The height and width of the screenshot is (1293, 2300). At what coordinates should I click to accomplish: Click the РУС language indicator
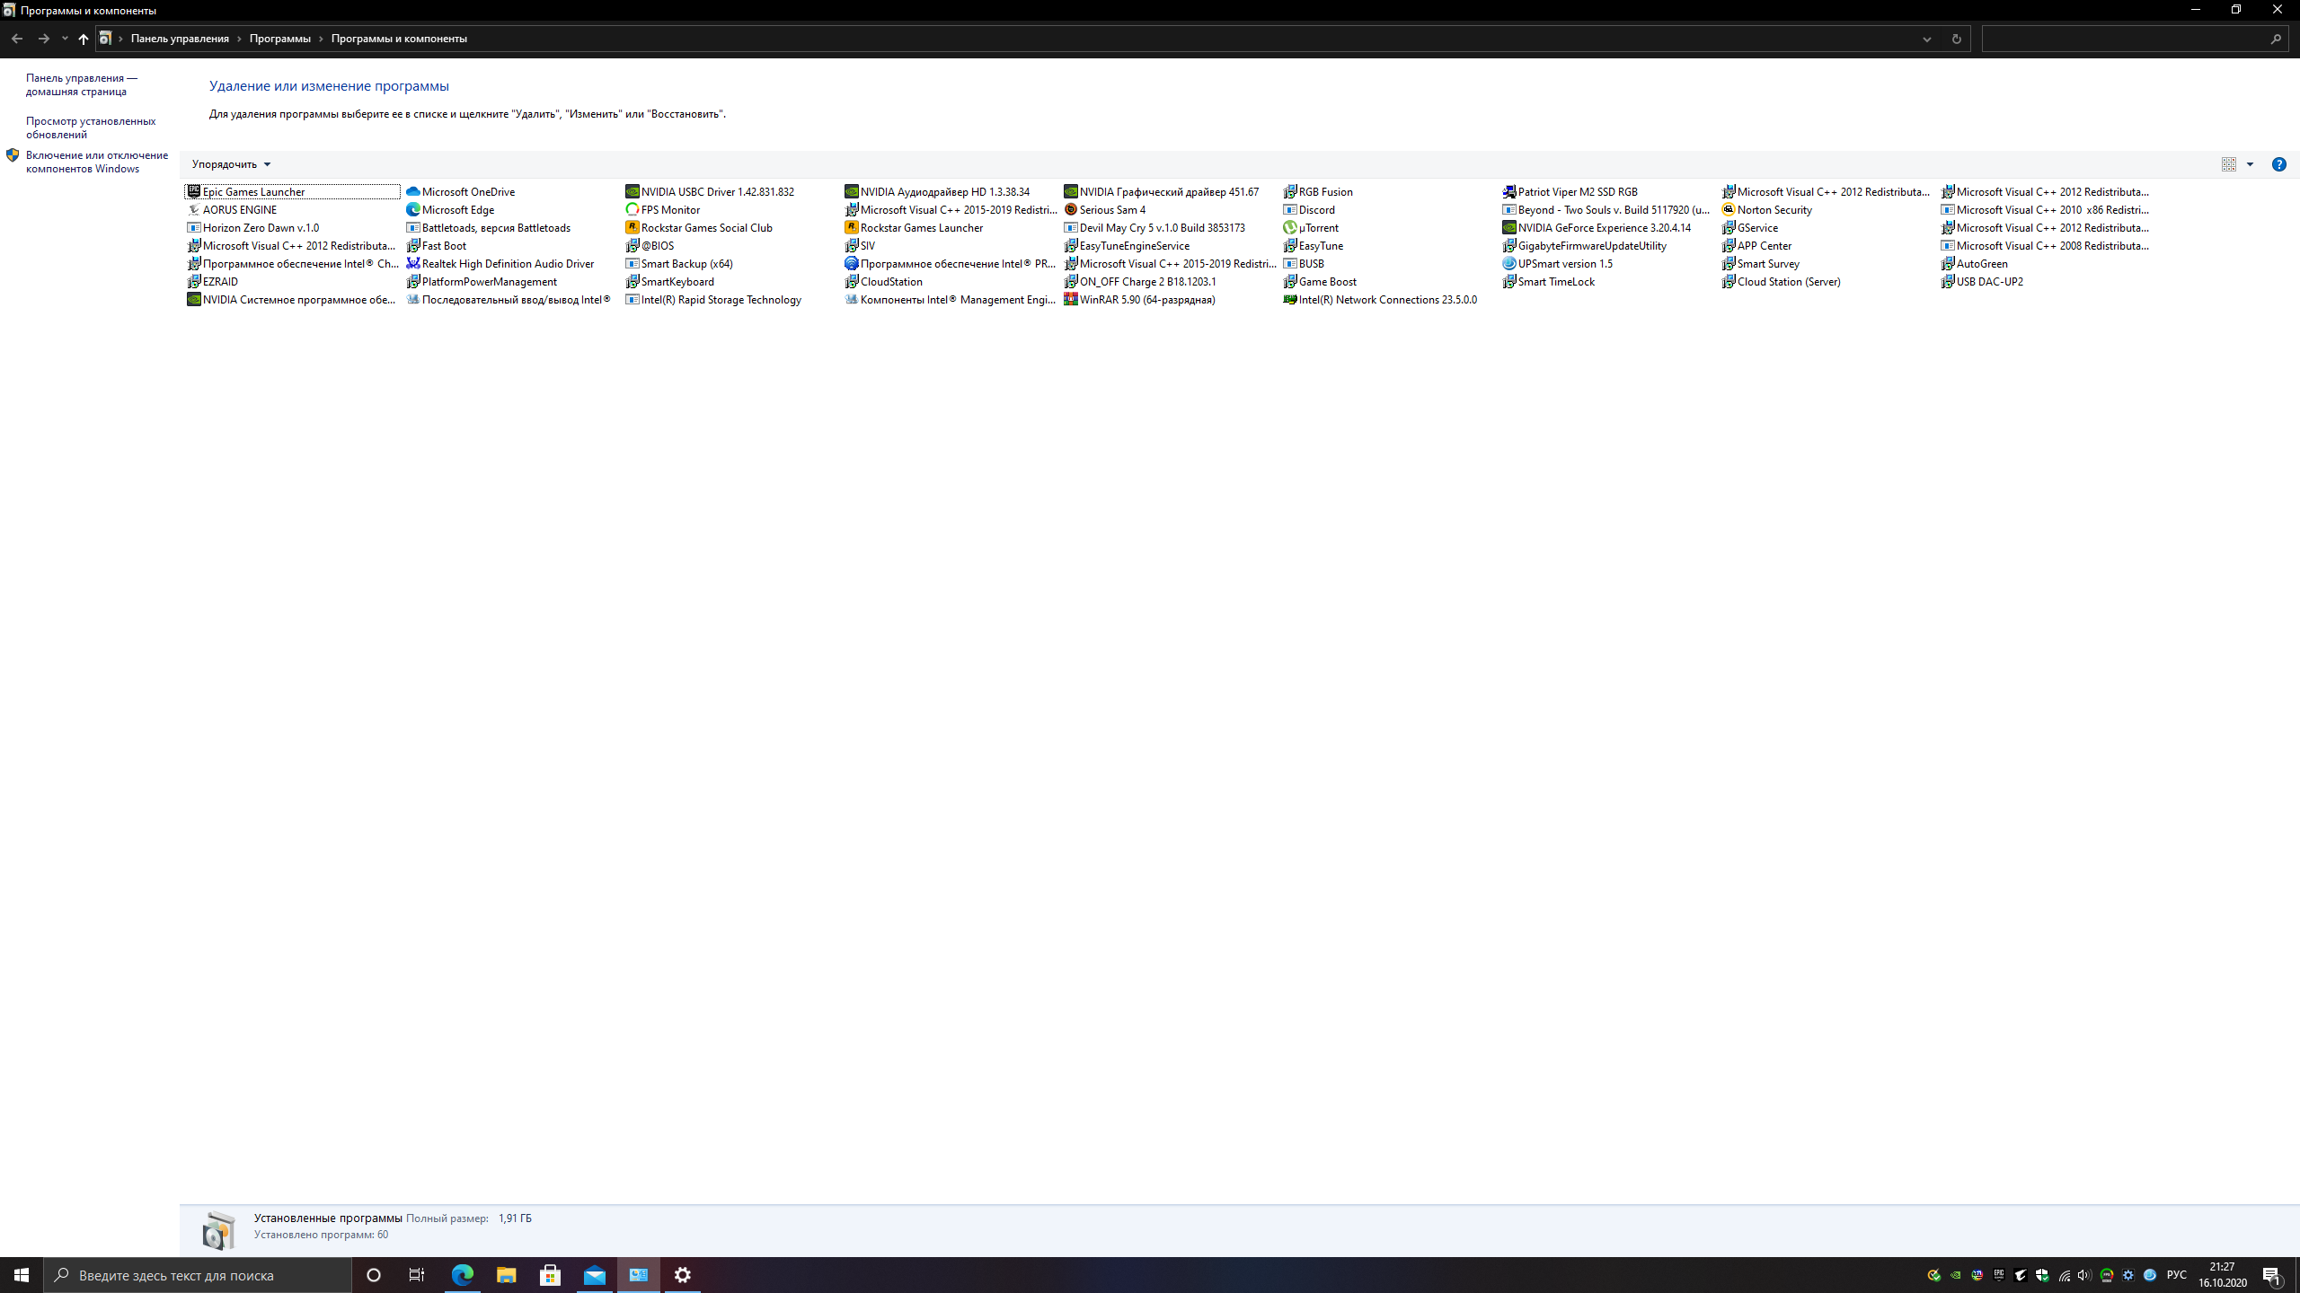click(2176, 1275)
